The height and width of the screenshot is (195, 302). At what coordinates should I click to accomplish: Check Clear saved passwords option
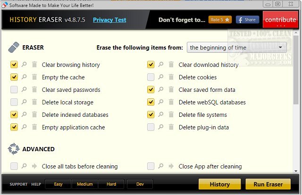[14, 89]
